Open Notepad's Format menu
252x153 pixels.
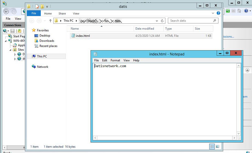coord(115,60)
